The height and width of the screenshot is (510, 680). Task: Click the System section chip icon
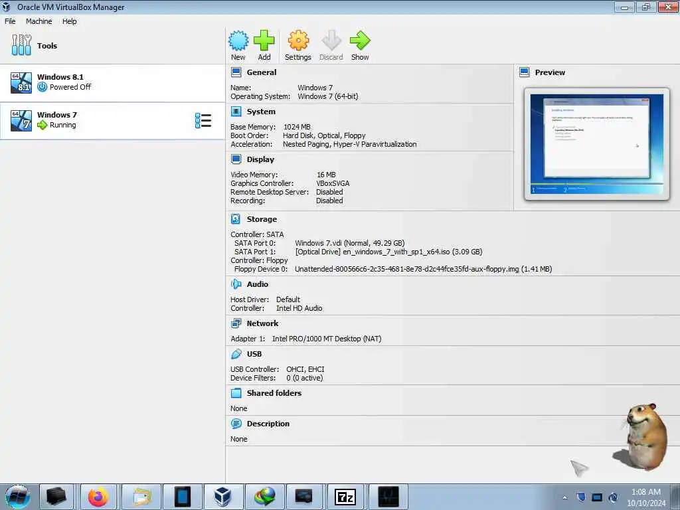pos(236,112)
